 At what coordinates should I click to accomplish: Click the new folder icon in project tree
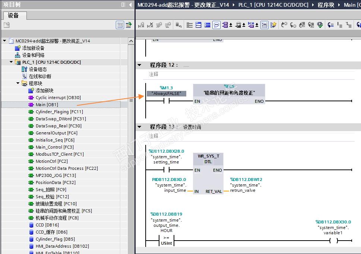7,25
